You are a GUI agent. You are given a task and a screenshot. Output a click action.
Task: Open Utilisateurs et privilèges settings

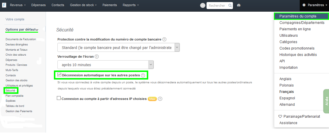[x=19, y=86]
